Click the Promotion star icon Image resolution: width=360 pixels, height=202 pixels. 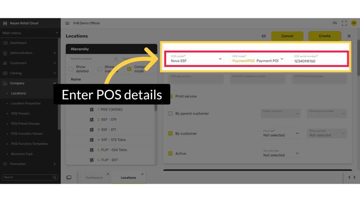click(5, 164)
